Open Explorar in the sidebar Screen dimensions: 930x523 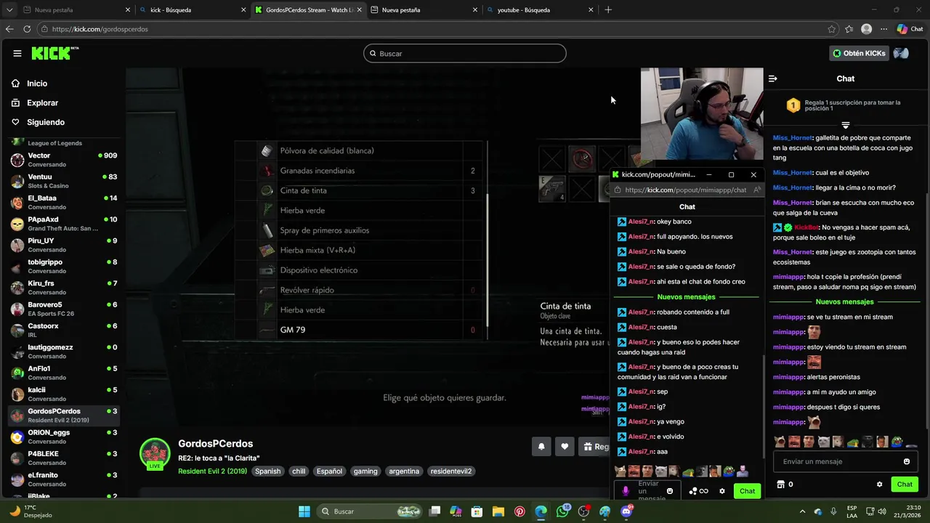tap(42, 103)
